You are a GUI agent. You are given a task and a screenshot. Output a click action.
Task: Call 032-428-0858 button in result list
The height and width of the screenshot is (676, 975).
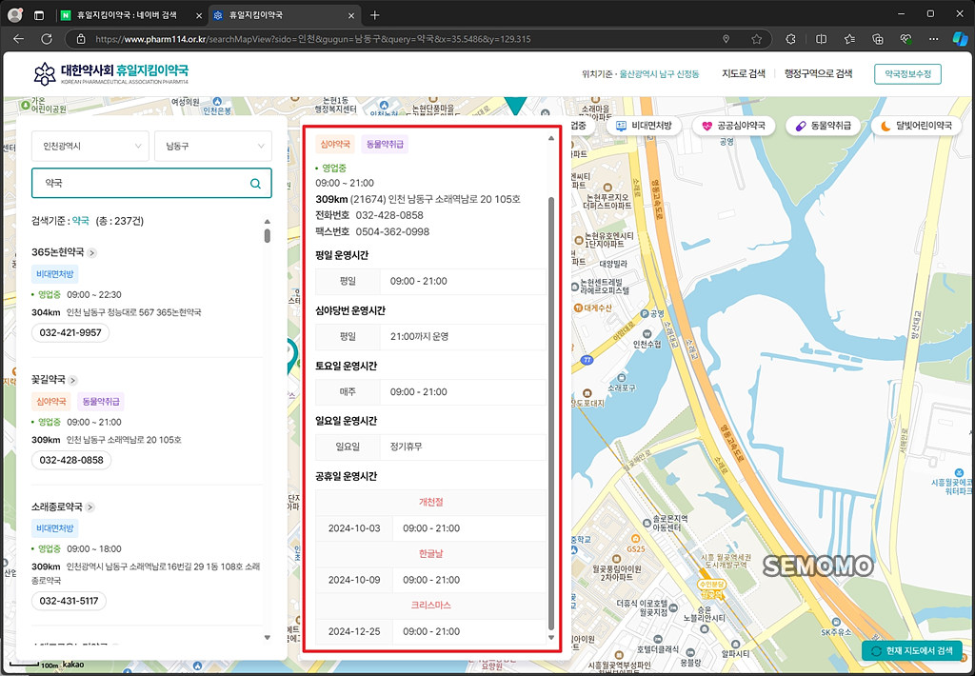[71, 460]
